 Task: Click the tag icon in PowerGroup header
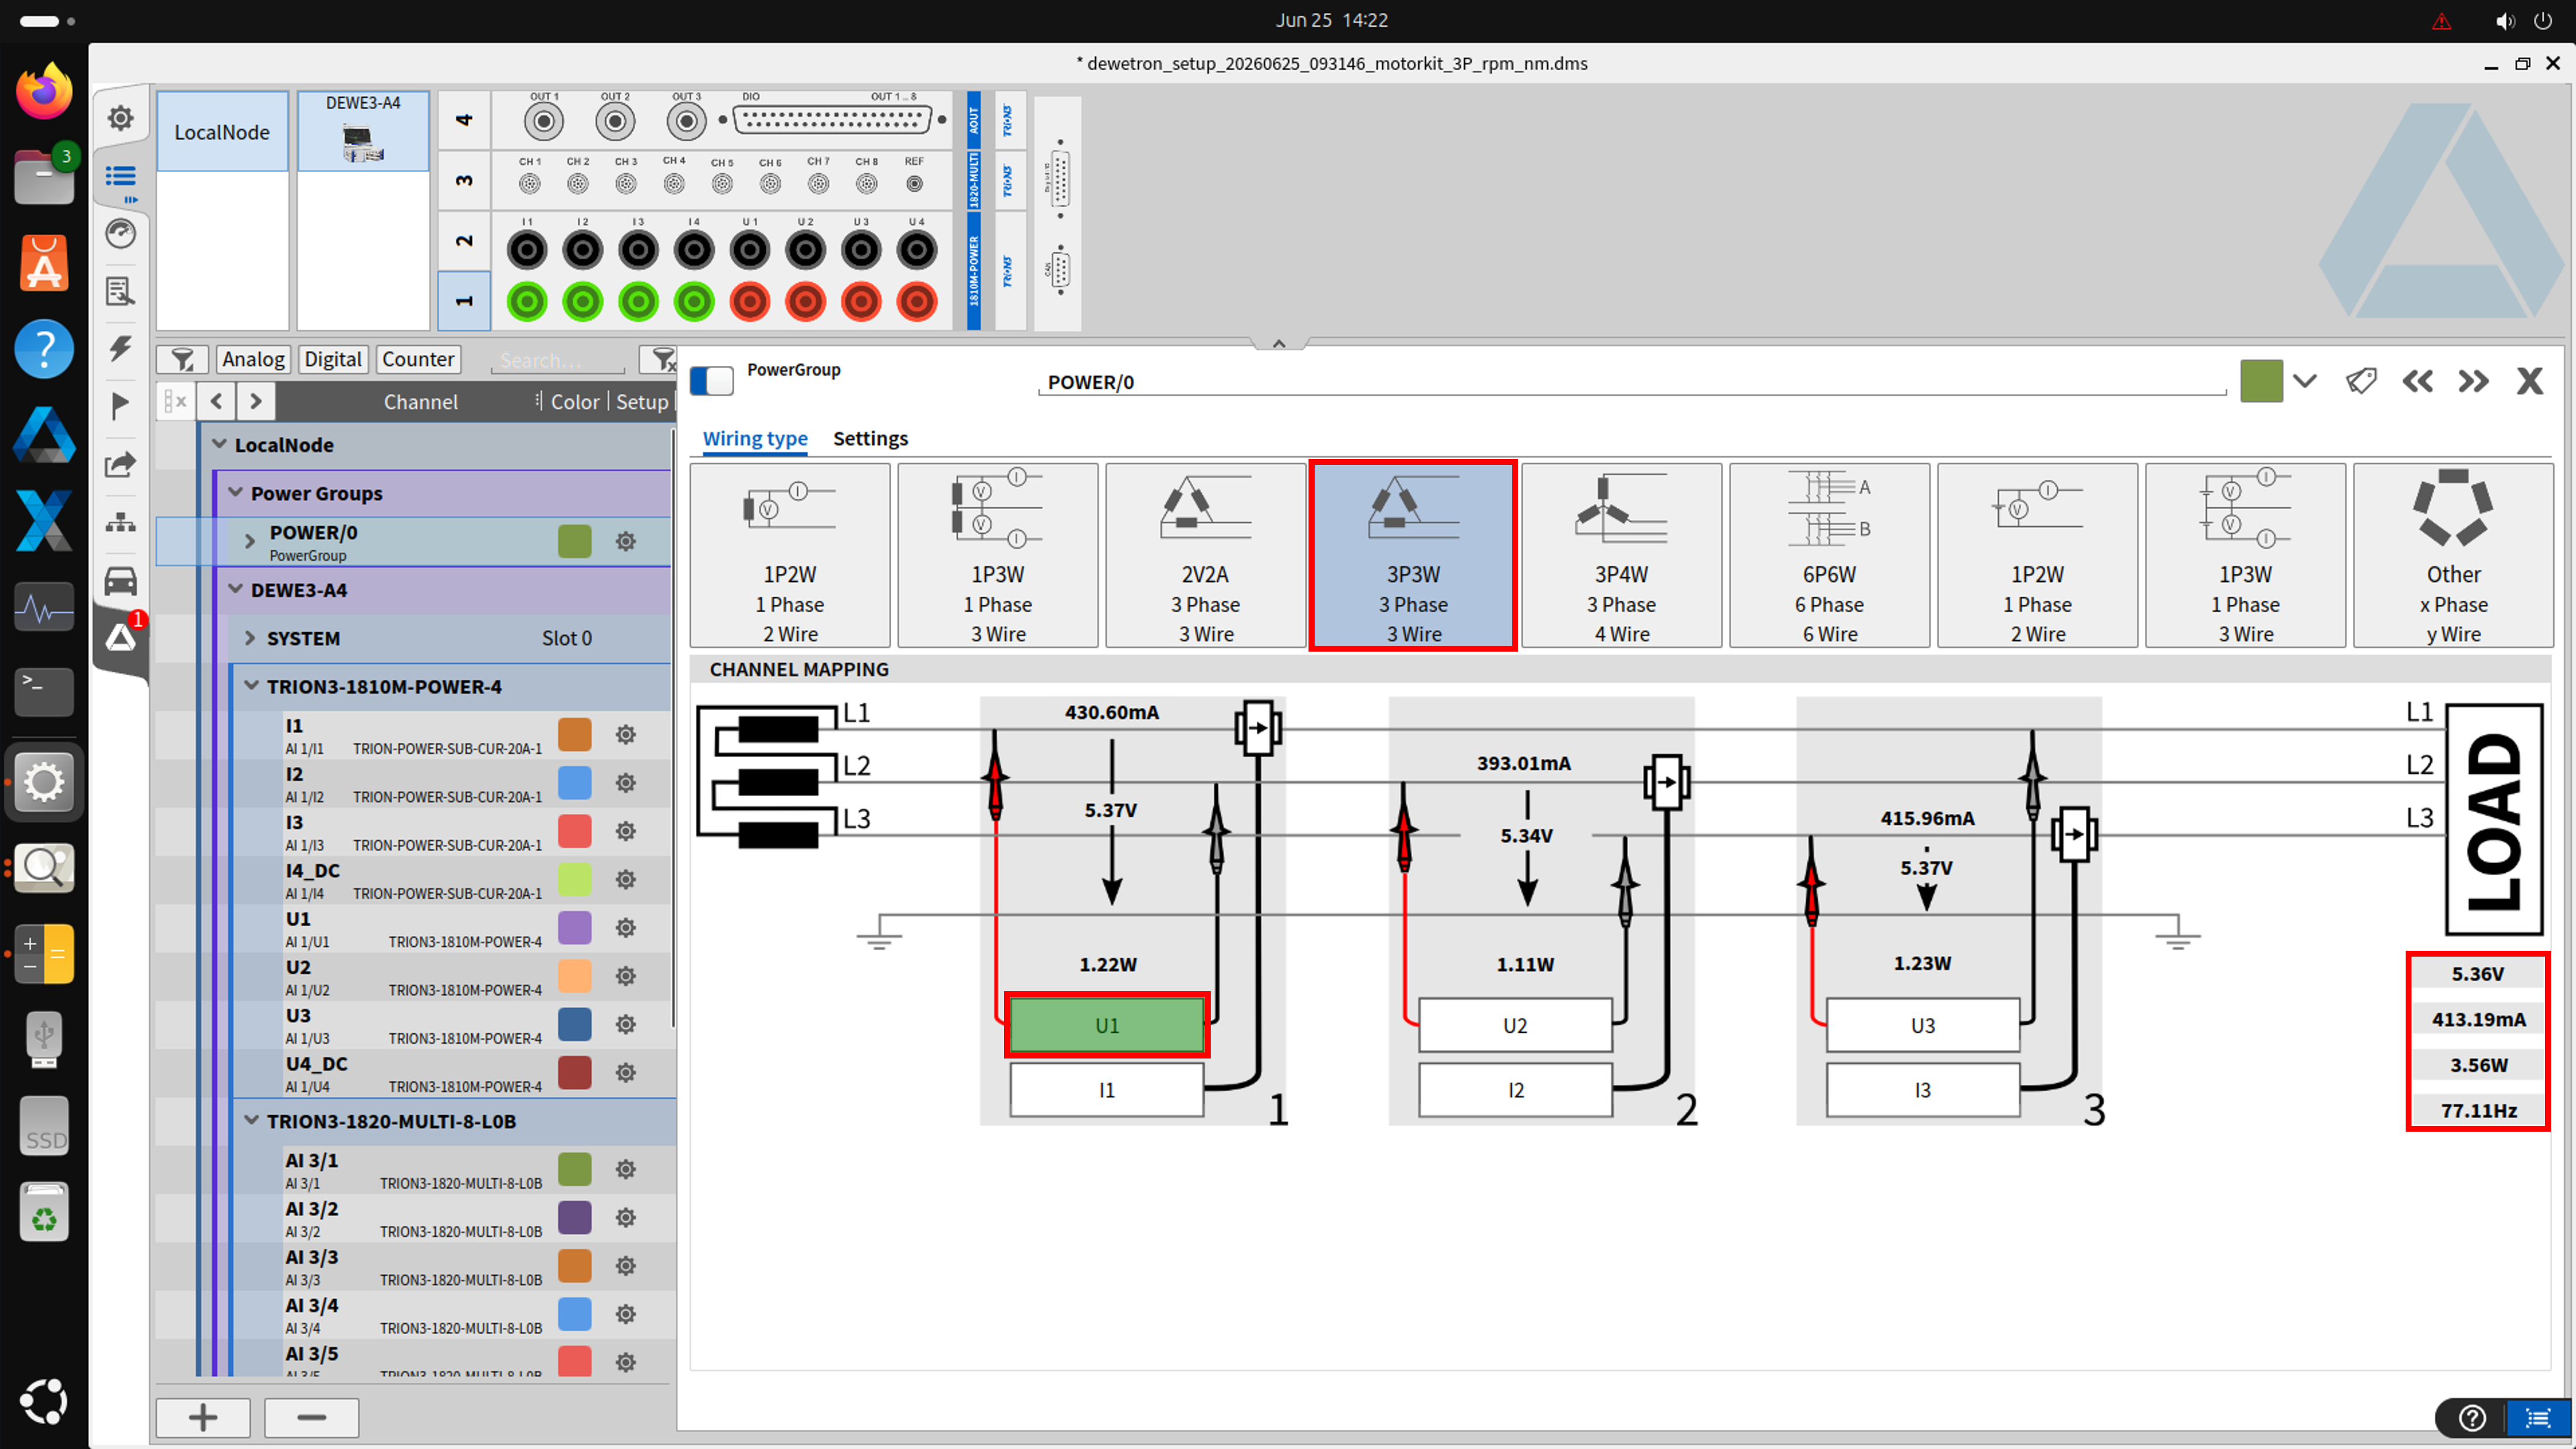[x=2361, y=381]
